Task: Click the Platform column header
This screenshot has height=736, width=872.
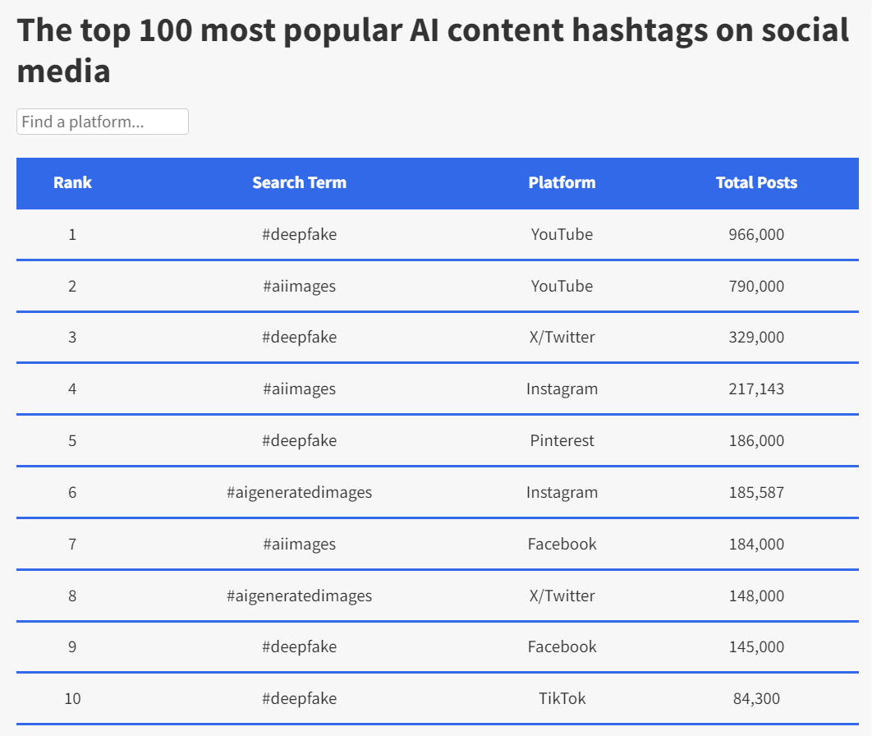Action: 562,182
